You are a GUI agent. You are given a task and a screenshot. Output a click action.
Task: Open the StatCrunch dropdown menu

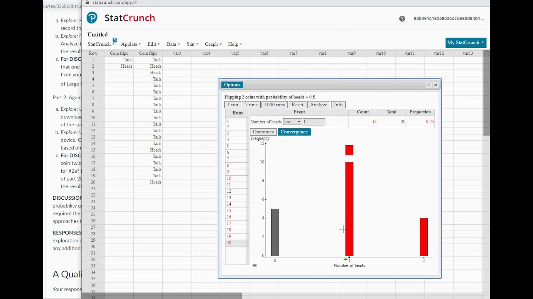101,44
